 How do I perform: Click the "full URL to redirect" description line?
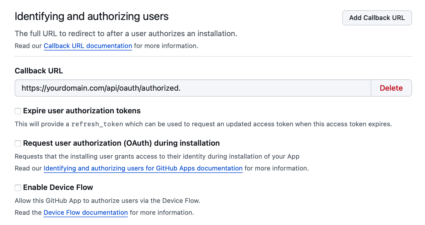[126, 34]
